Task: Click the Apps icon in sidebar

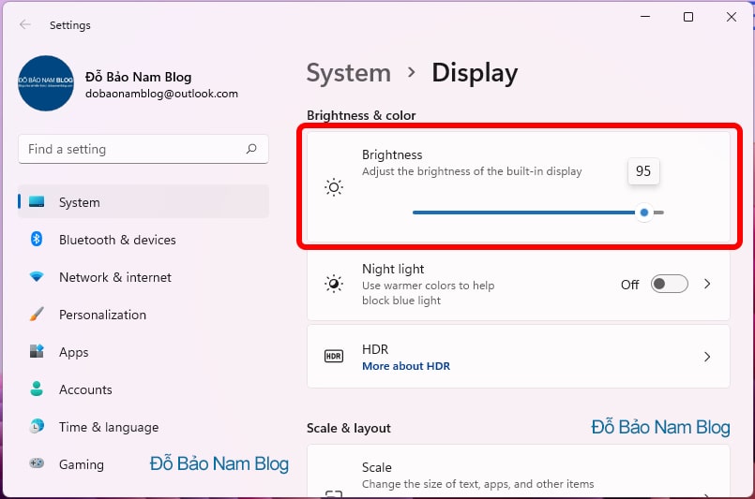Action: [x=37, y=351]
